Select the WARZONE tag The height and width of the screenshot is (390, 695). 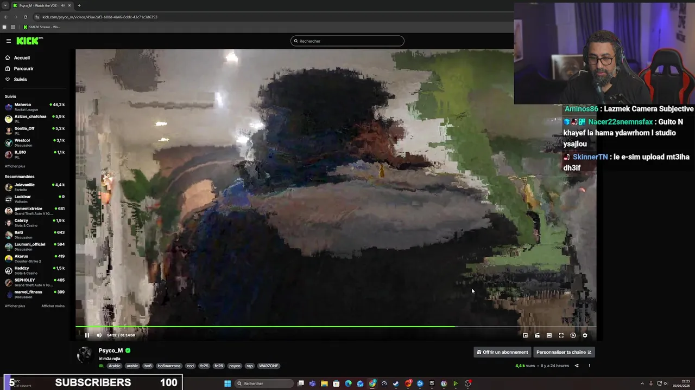[x=268, y=366]
